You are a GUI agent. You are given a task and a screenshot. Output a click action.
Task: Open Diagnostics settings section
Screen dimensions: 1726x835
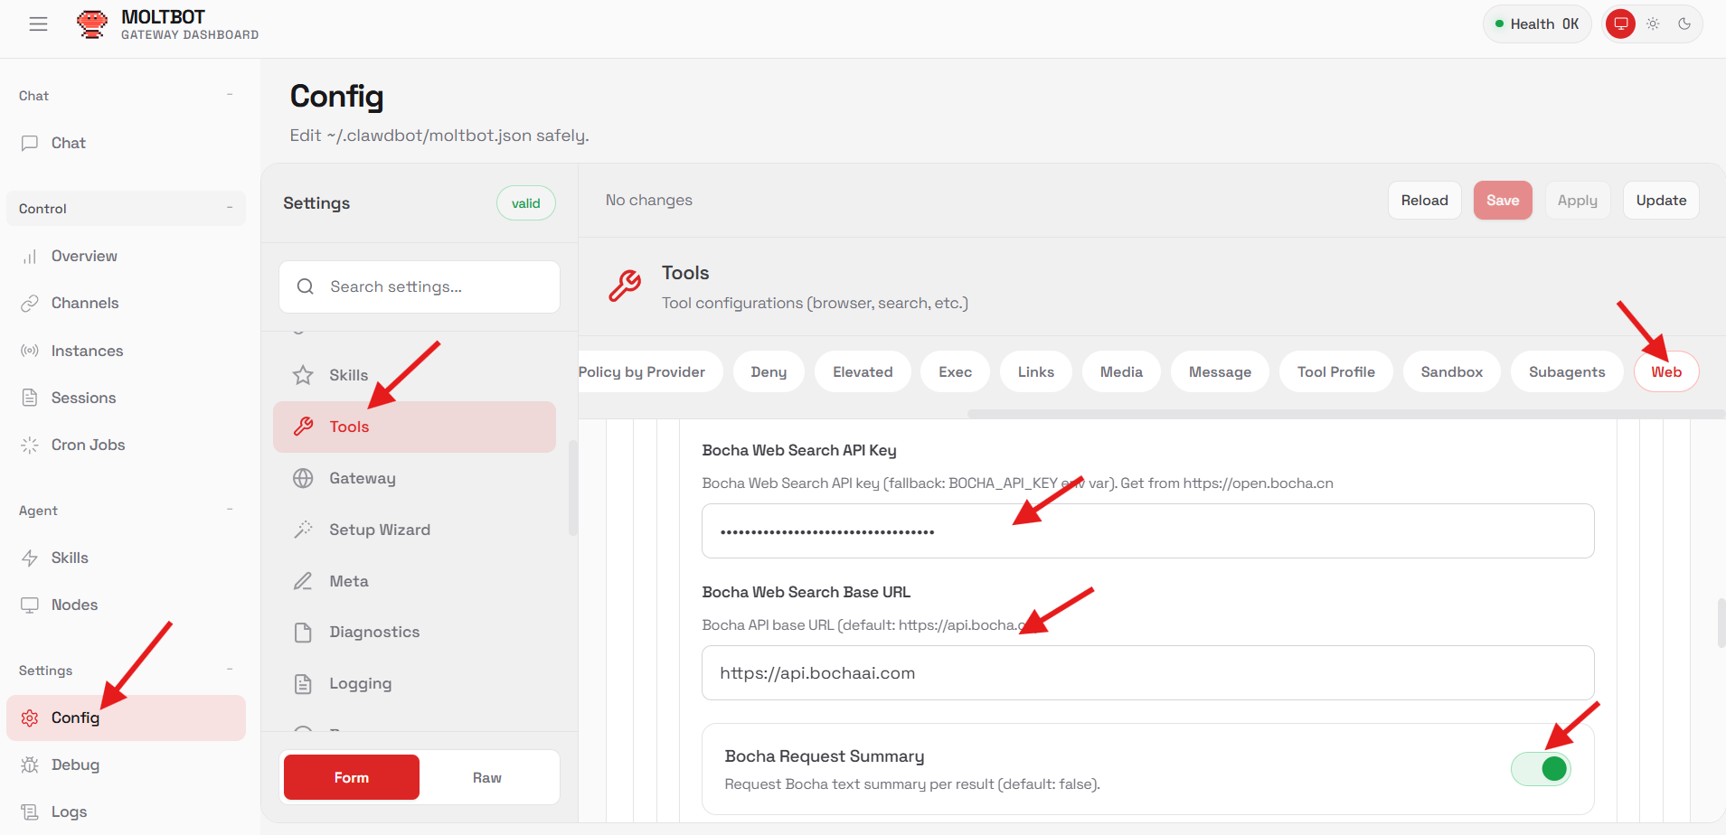coord(414,633)
